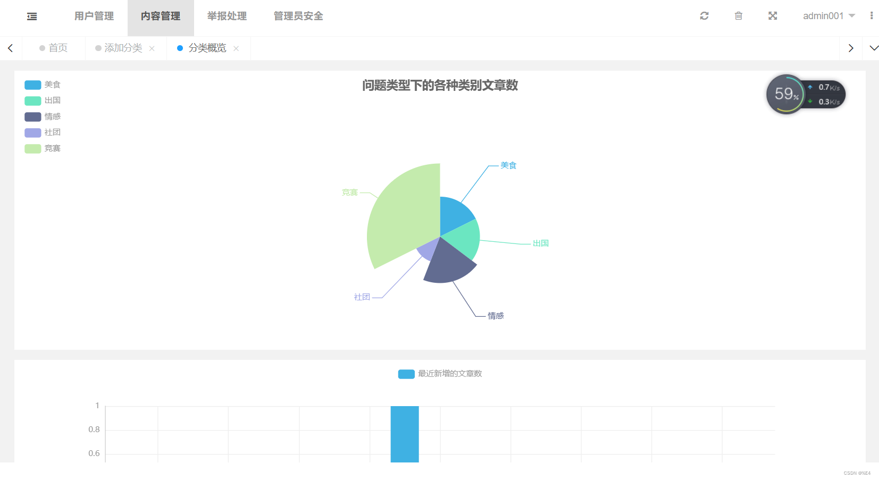Click the network speed readout 0.7K/s
The image size is (879, 480).
[x=829, y=87]
